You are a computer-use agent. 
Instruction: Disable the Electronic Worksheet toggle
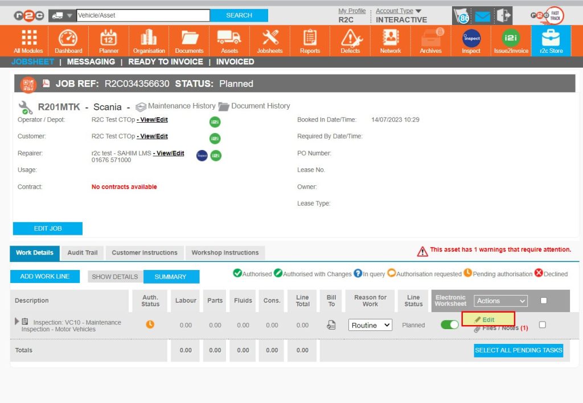tap(449, 324)
